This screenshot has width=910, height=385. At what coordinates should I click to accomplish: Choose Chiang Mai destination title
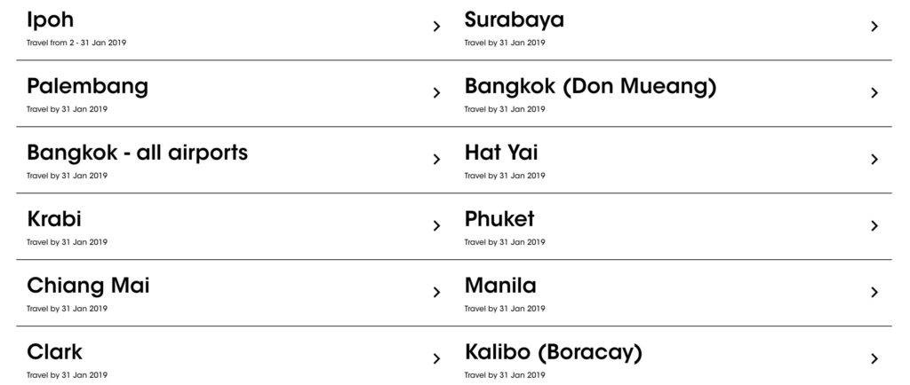point(88,285)
